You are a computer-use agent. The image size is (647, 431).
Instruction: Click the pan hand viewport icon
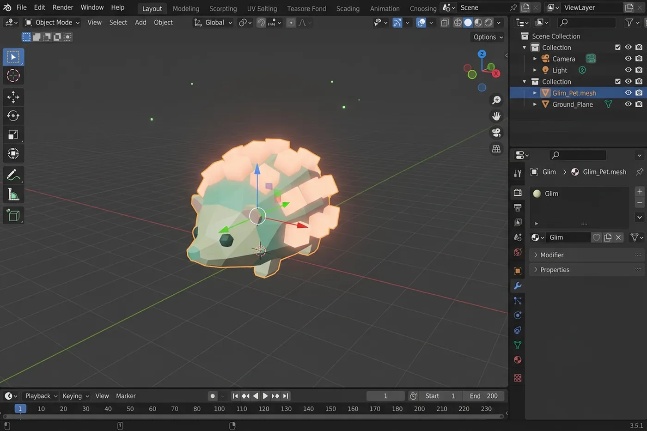(496, 116)
